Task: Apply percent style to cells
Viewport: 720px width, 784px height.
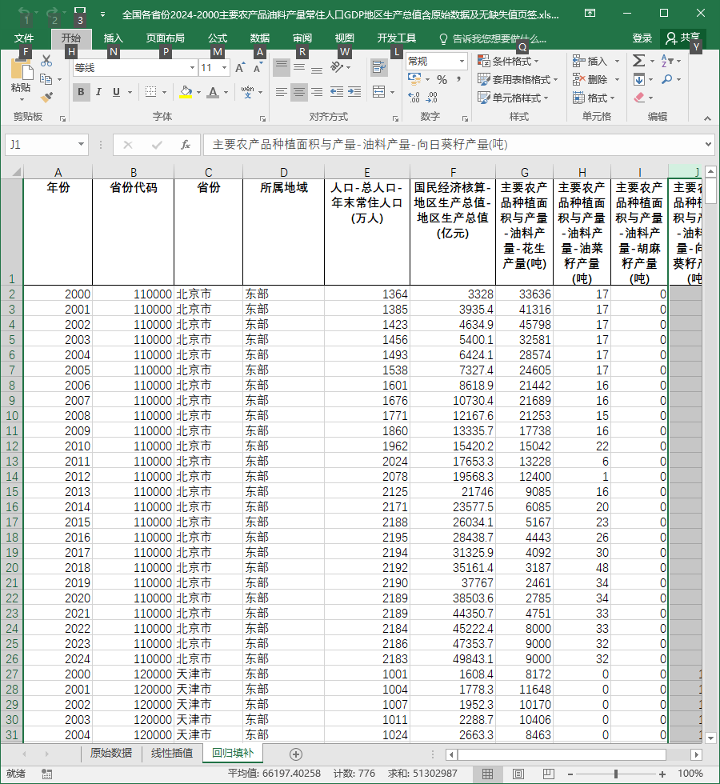Action: click(x=442, y=79)
